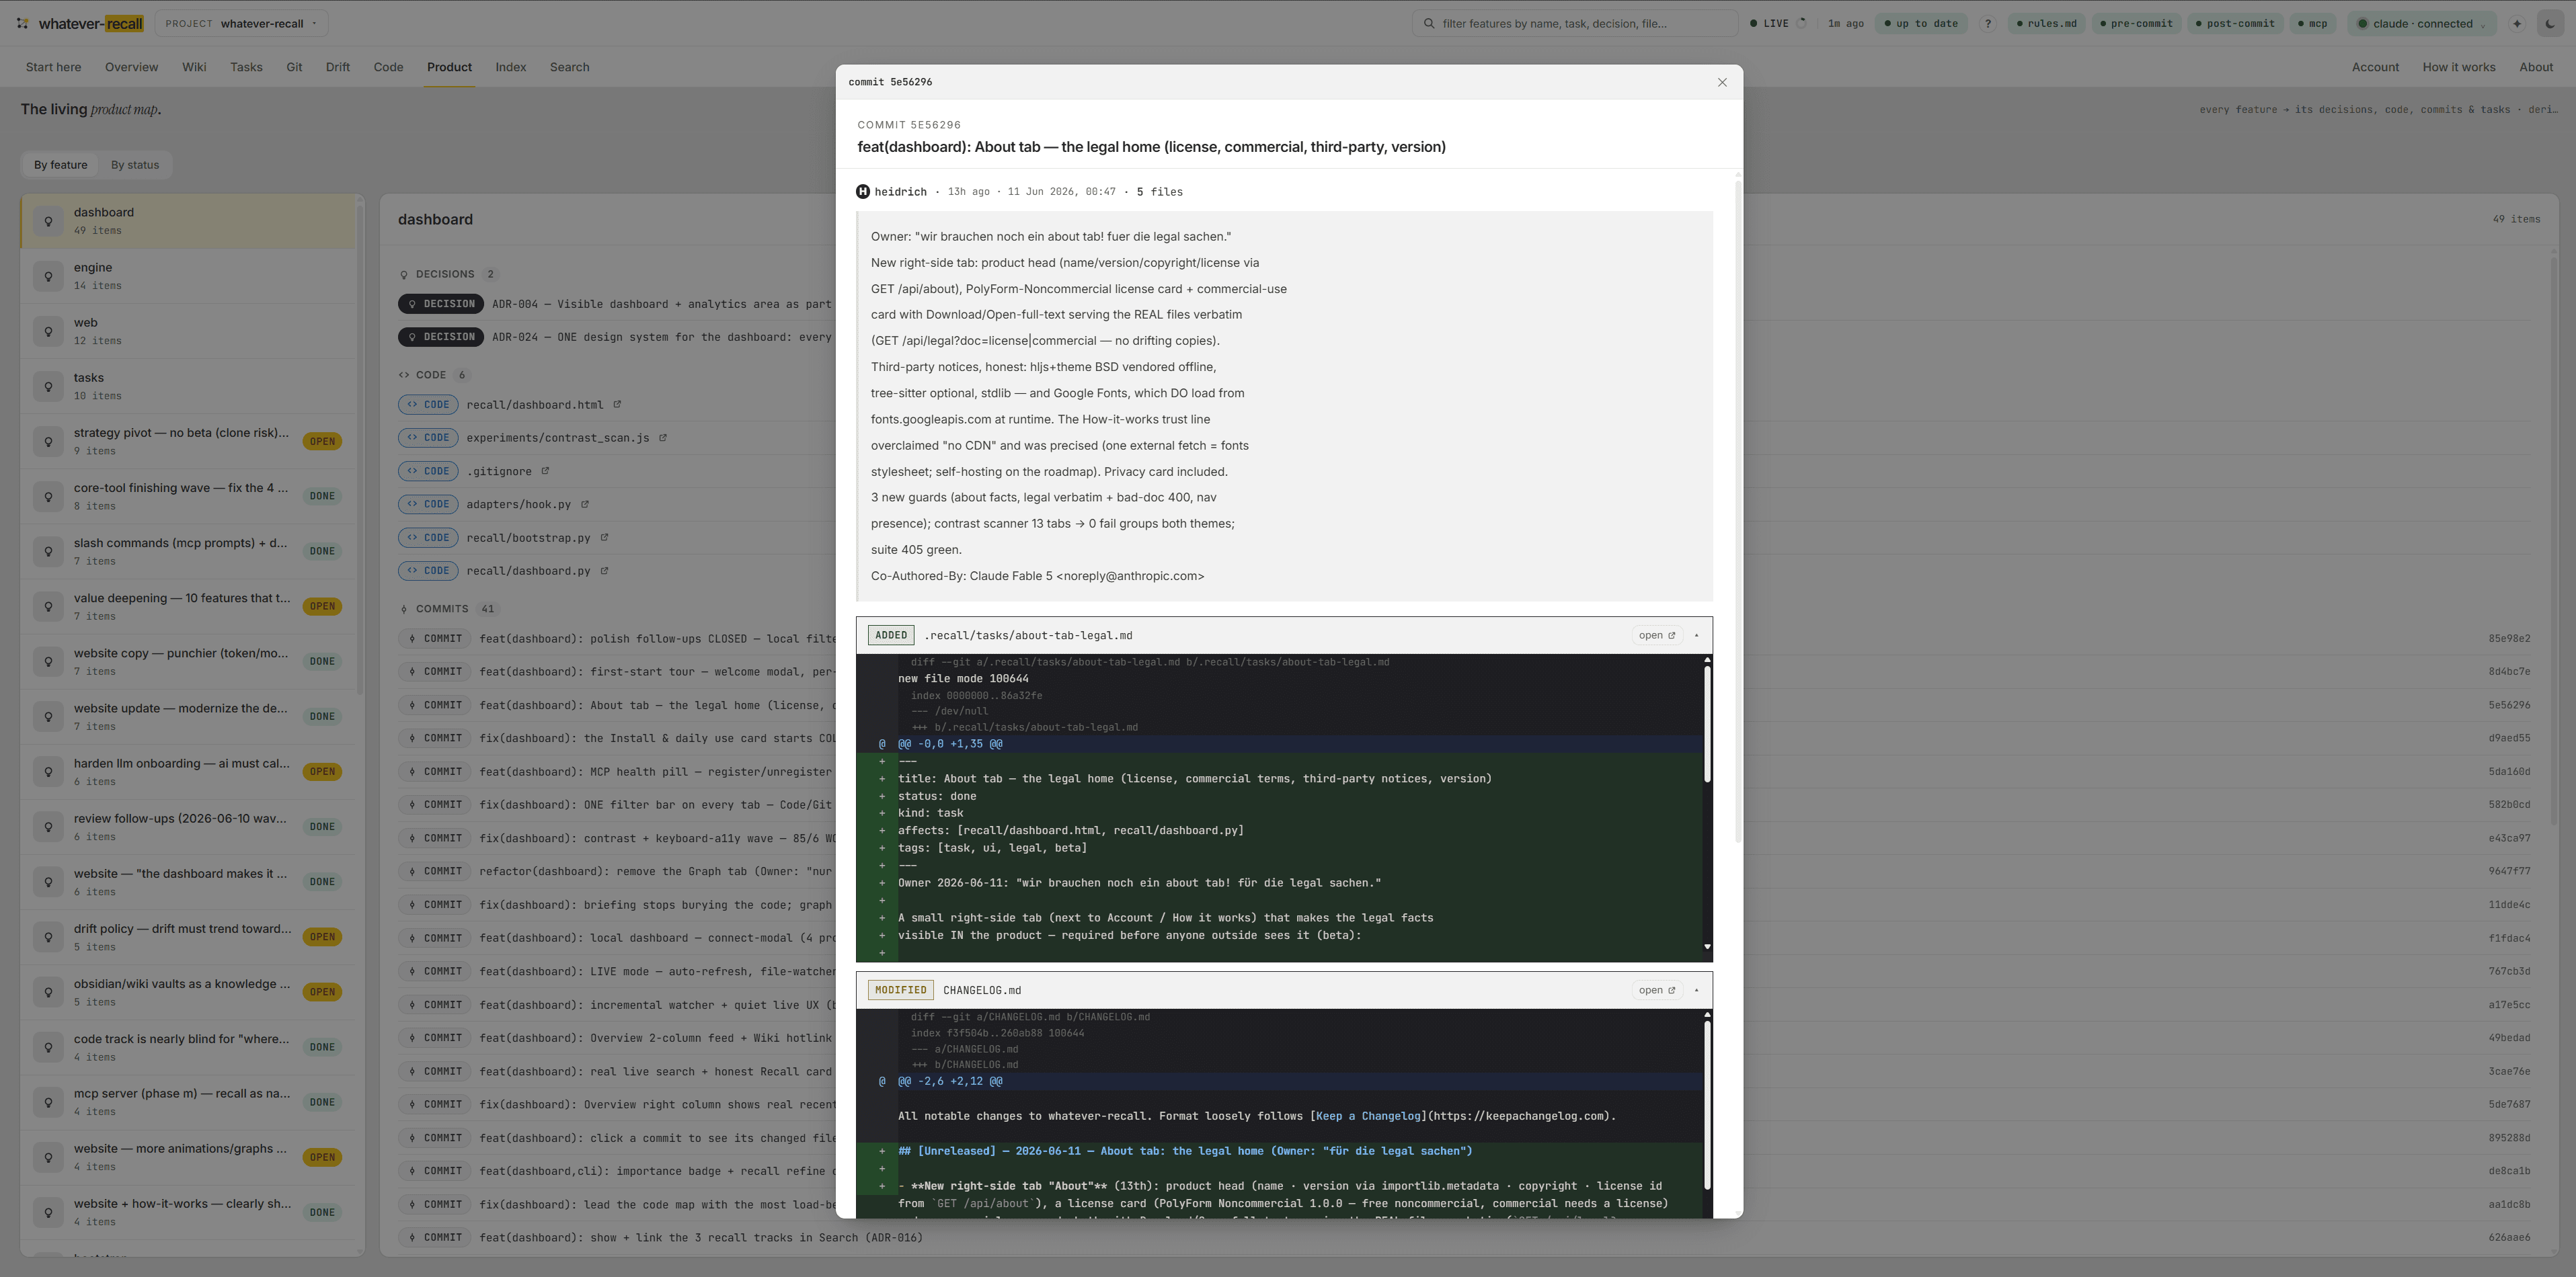The height and width of the screenshot is (1277, 2576).
Task: Click the @ hunk marker at -0,0 +1,35
Action: (x=881, y=743)
